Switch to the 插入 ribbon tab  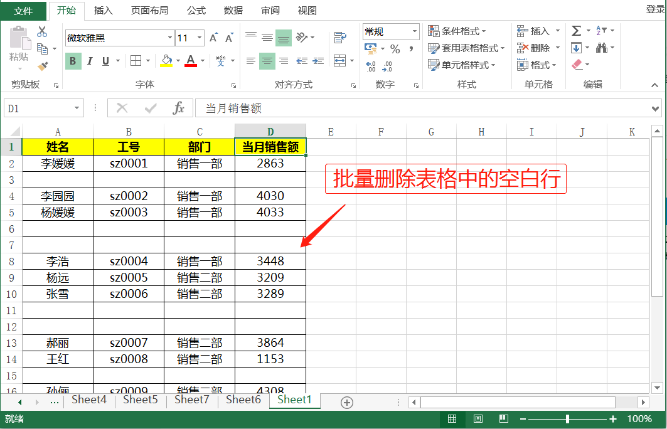104,11
